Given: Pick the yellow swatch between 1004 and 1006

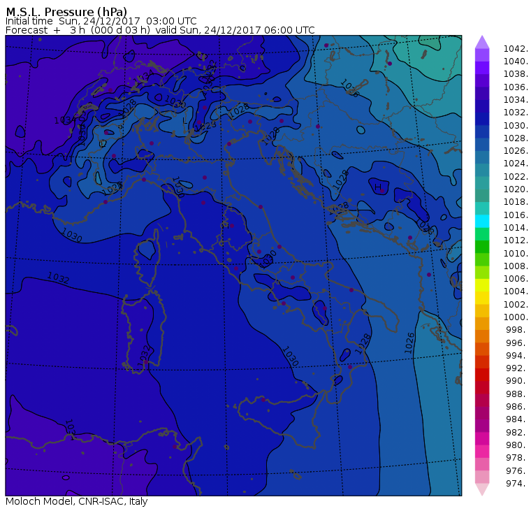Looking at the screenshot, I should (x=482, y=285).
